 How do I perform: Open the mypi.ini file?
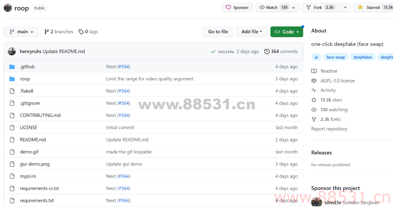pyautogui.click(x=28, y=176)
